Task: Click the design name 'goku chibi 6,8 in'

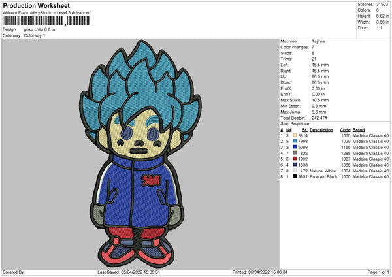Action: tap(39, 29)
